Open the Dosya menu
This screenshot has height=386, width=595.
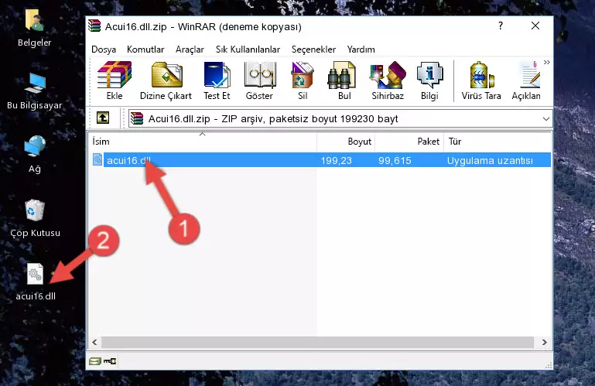coord(104,50)
